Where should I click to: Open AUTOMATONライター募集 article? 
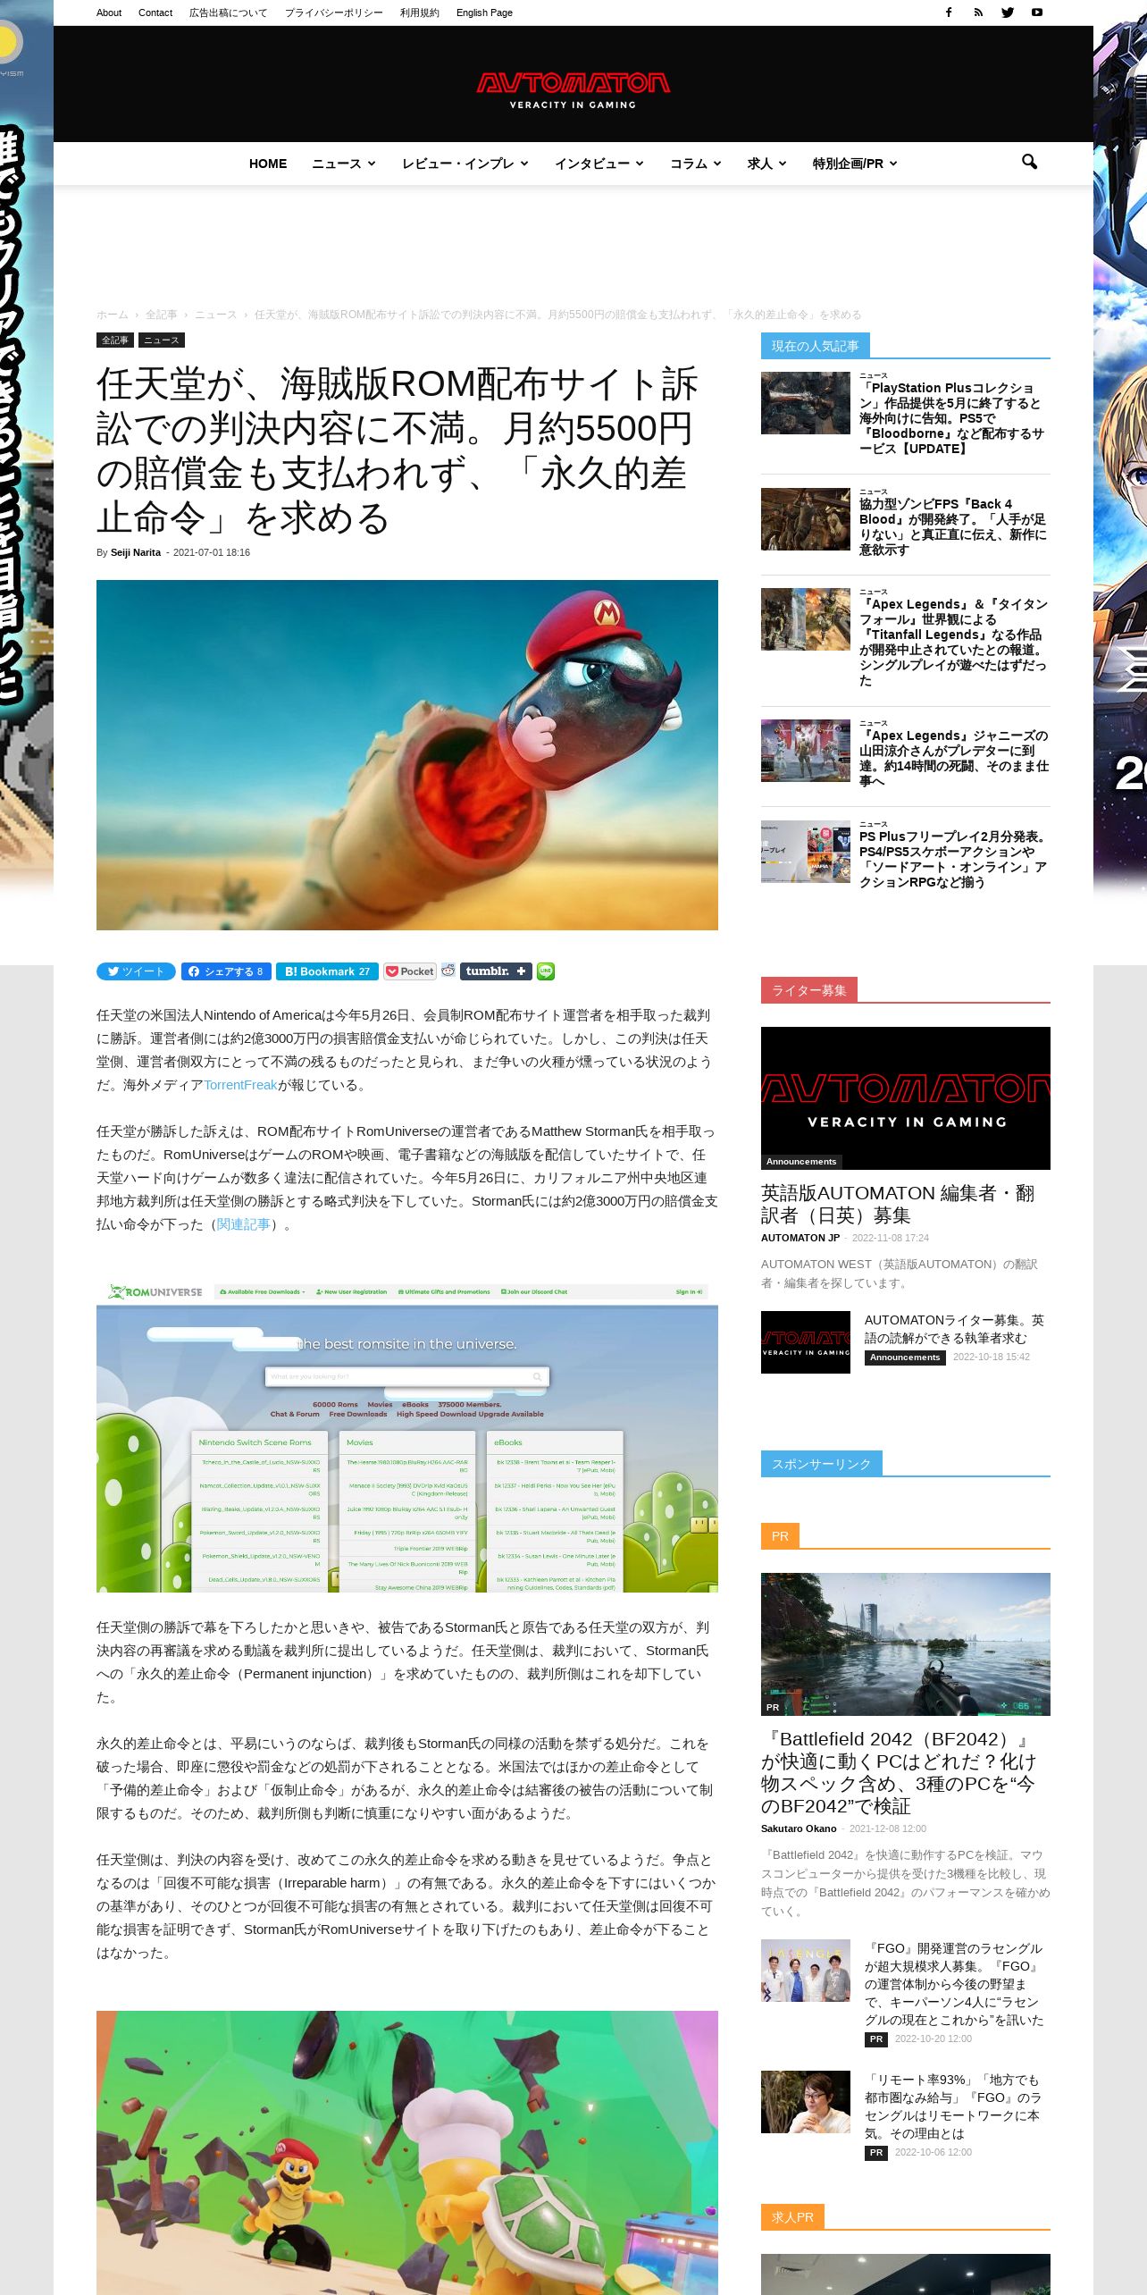955,1329
